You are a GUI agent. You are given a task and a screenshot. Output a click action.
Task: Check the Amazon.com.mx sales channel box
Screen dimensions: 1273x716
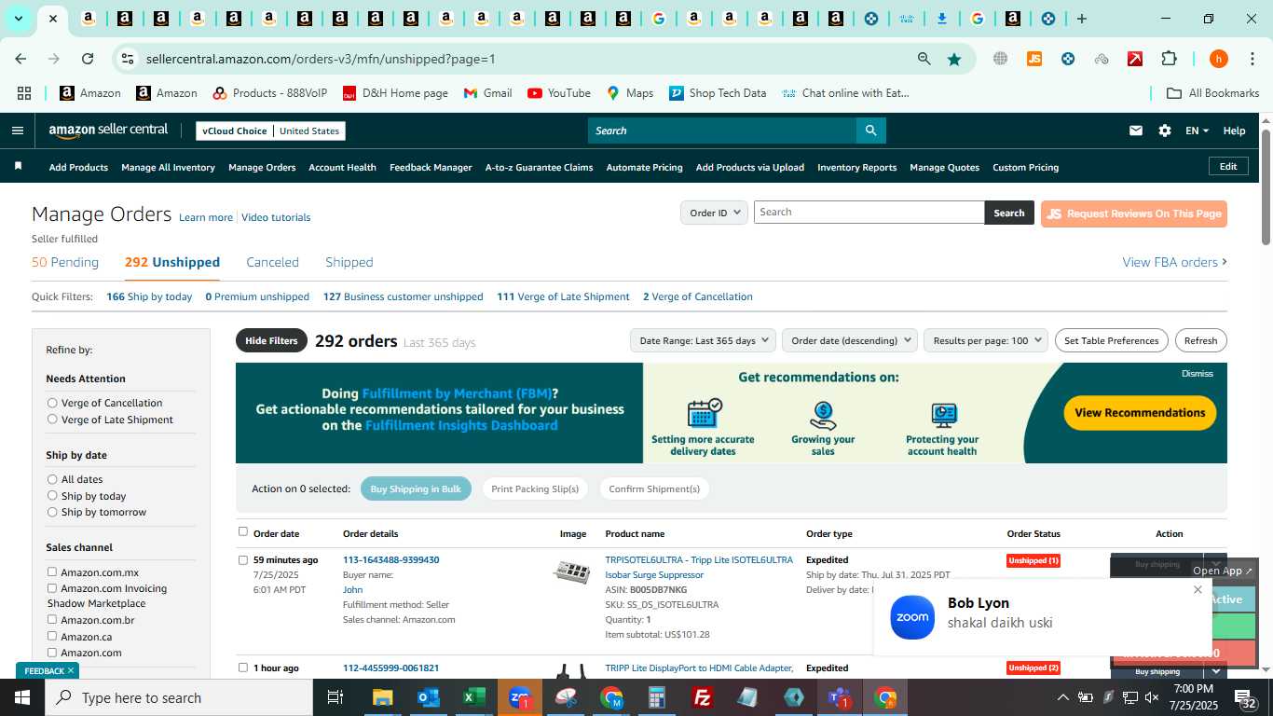tap(52, 571)
